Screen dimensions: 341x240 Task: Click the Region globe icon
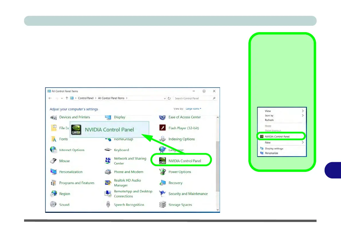coord(53,194)
